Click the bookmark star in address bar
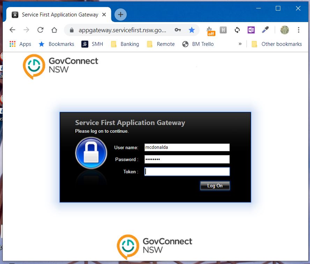310x264 pixels. (x=192, y=30)
